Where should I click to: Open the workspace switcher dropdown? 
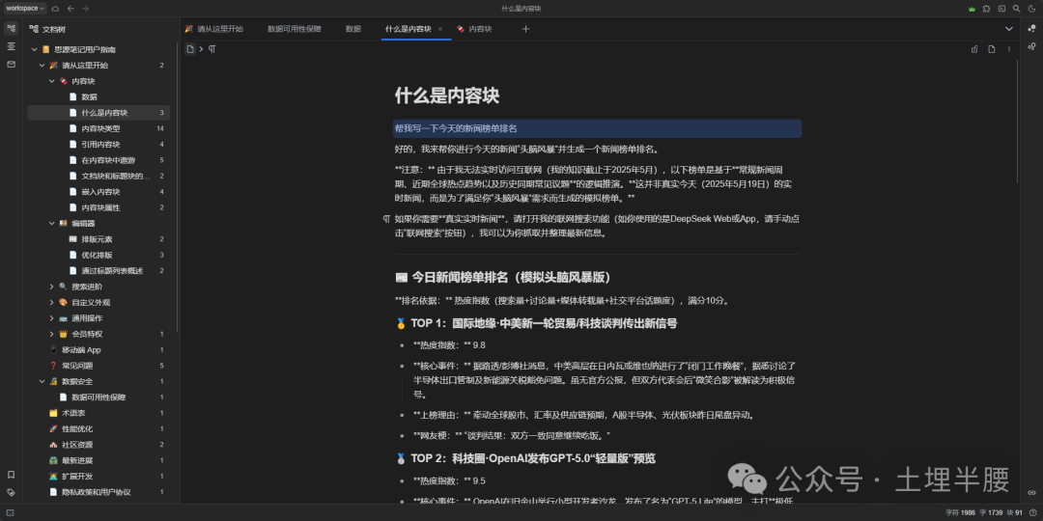coord(24,8)
